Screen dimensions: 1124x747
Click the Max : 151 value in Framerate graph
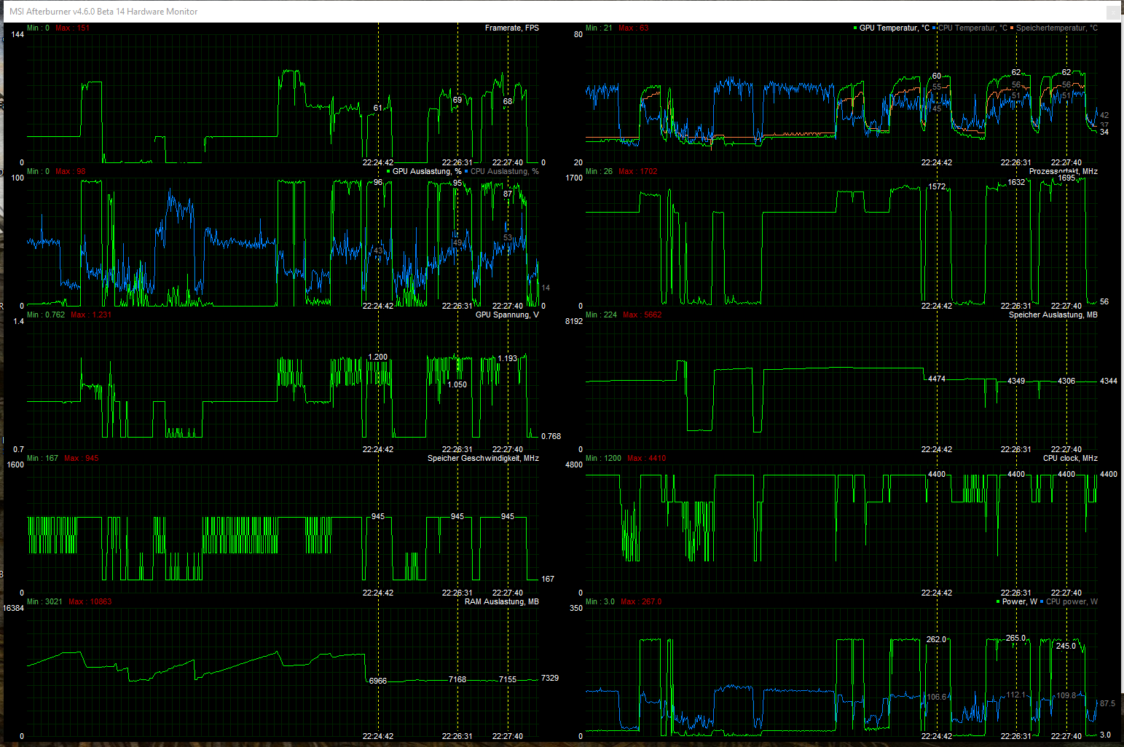tap(73, 28)
